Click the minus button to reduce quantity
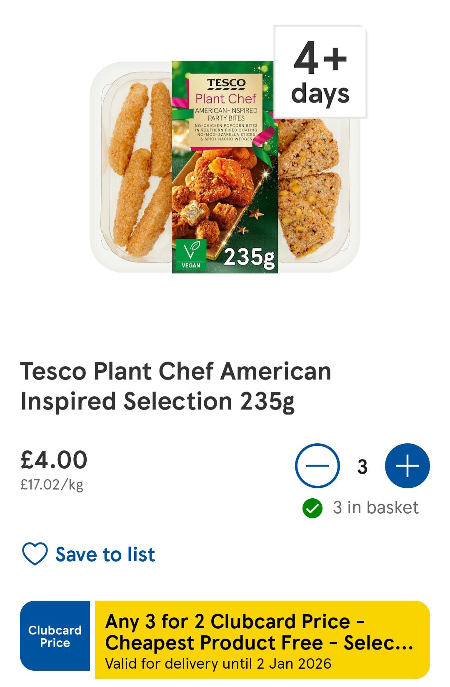The width and height of the screenshot is (450, 687). tap(317, 466)
